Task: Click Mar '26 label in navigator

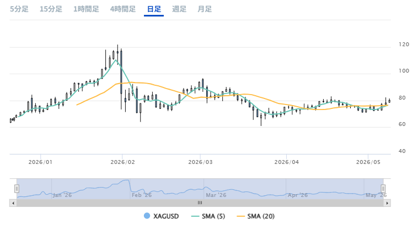Action: coord(216,195)
